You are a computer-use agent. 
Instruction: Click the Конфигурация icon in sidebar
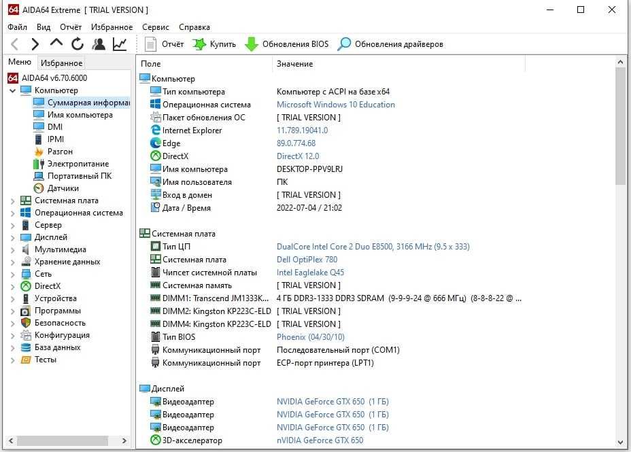(26, 335)
